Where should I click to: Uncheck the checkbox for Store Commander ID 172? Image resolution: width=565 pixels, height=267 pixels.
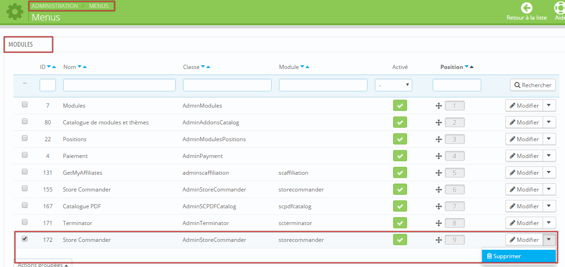click(x=25, y=239)
